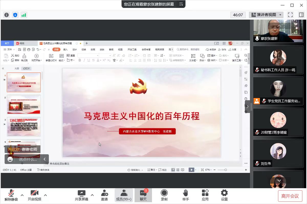
Task: Open the 演讲者视图 view dropdown
Action: [266, 15]
